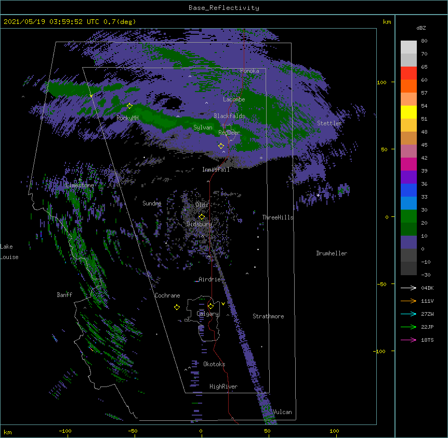Click the Strathmore label

tap(268, 316)
